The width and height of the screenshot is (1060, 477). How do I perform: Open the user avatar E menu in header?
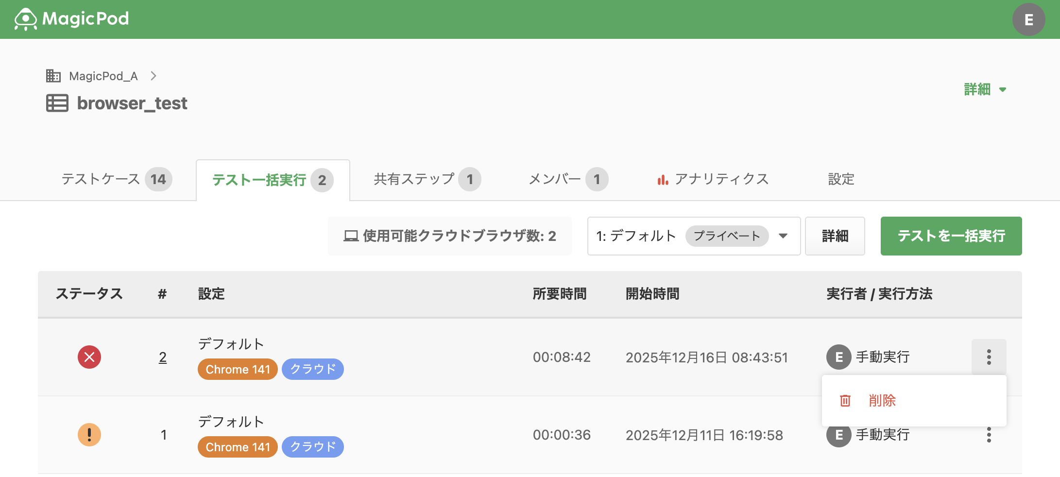[x=1028, y=19]
